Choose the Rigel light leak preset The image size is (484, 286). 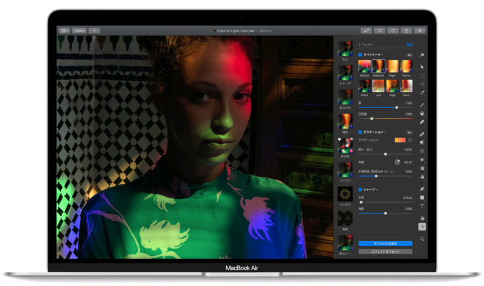392,67
